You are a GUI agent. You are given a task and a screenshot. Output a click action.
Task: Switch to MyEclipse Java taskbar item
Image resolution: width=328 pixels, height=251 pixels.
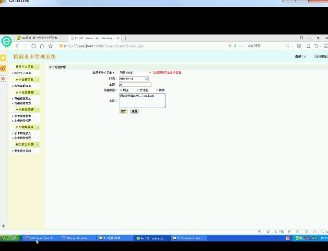[40, 238]
